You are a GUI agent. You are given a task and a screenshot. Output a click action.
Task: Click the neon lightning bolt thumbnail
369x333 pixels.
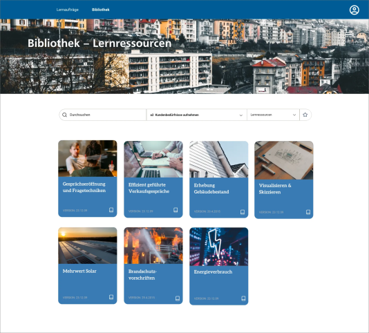tap(218, 247)
